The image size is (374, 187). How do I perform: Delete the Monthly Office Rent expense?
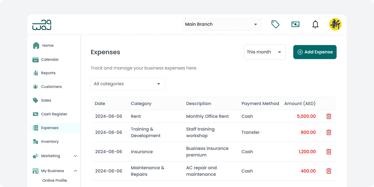pos(328,116)
